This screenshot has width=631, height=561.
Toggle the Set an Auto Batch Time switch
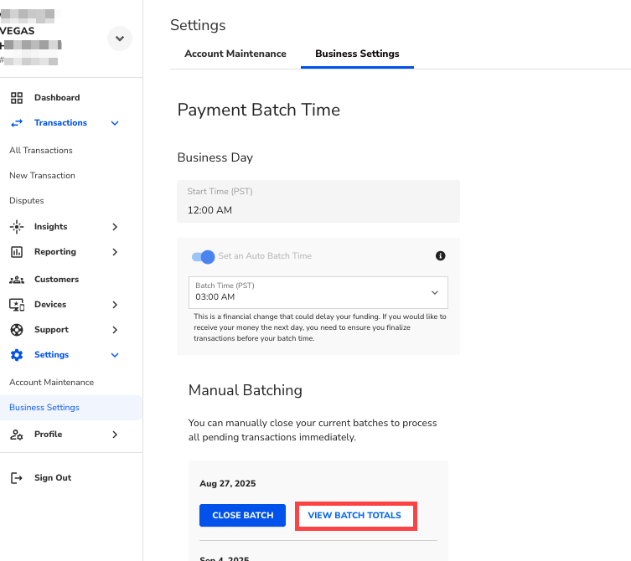[204, 256]
